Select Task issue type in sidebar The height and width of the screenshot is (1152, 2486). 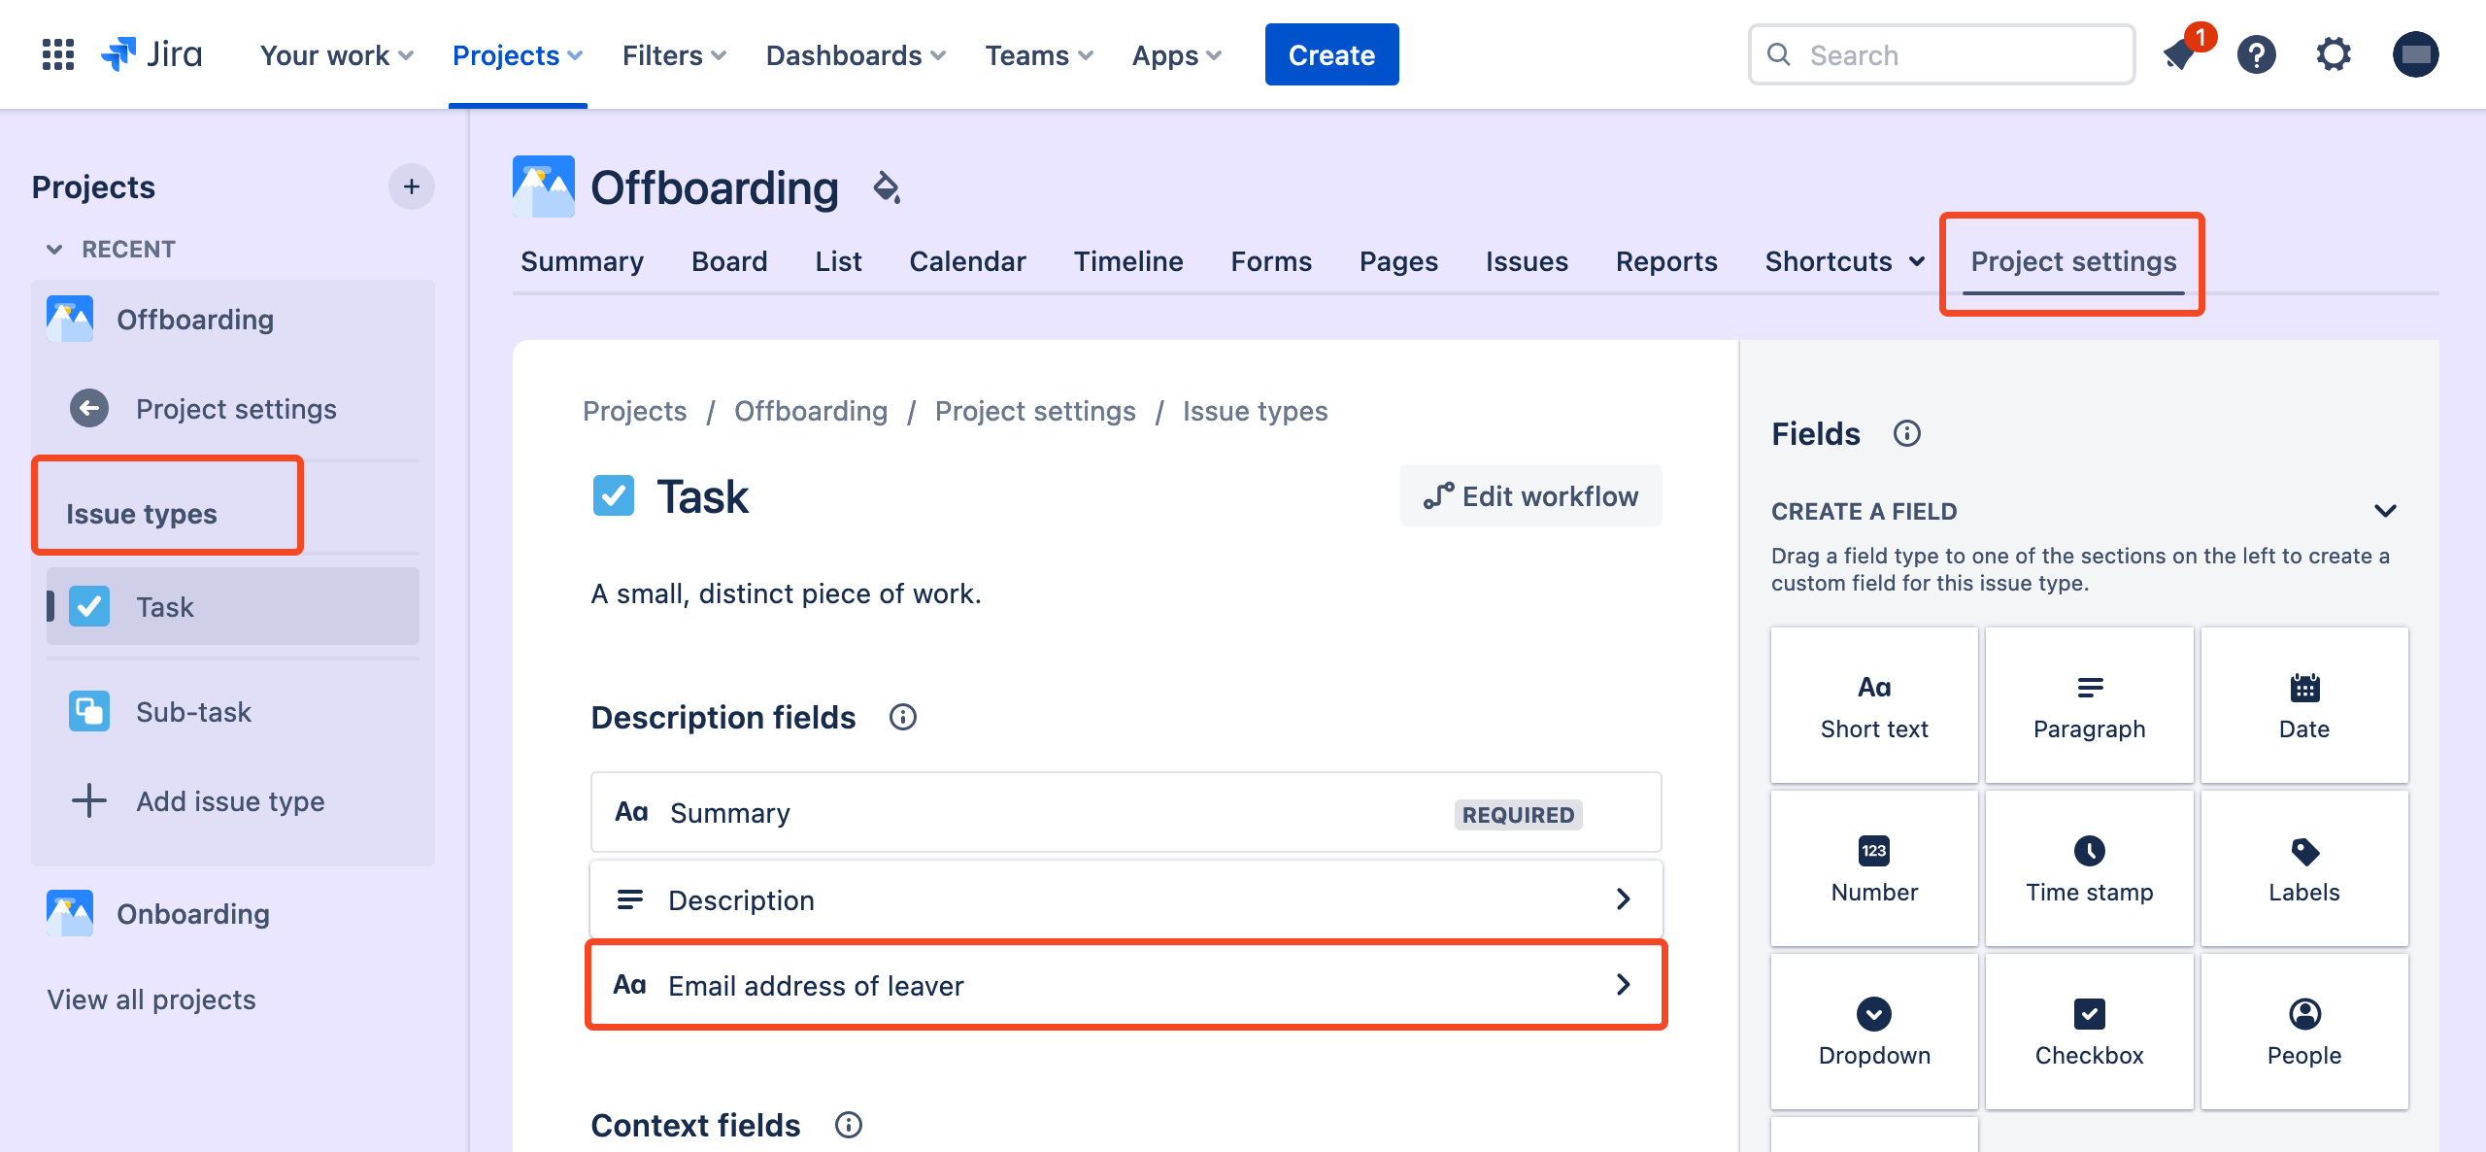click(233, 606)
